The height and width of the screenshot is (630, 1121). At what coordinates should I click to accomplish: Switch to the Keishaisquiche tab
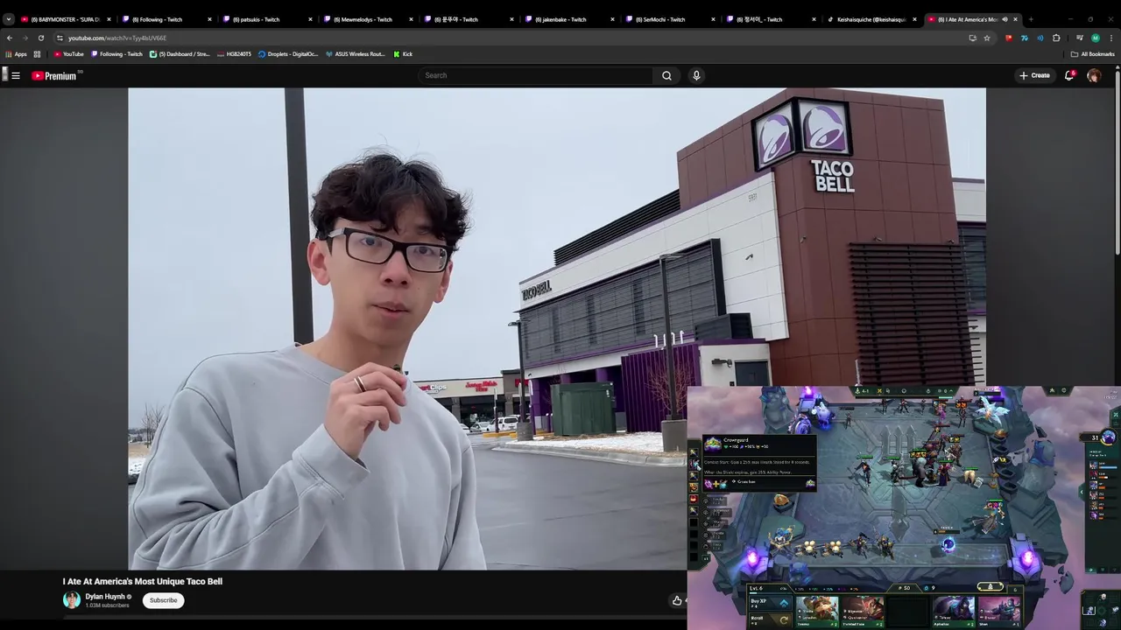tap(871, 19)
